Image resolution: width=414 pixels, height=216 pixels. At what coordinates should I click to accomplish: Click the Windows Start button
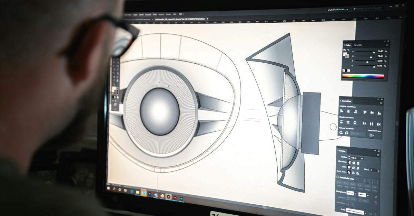108,188
